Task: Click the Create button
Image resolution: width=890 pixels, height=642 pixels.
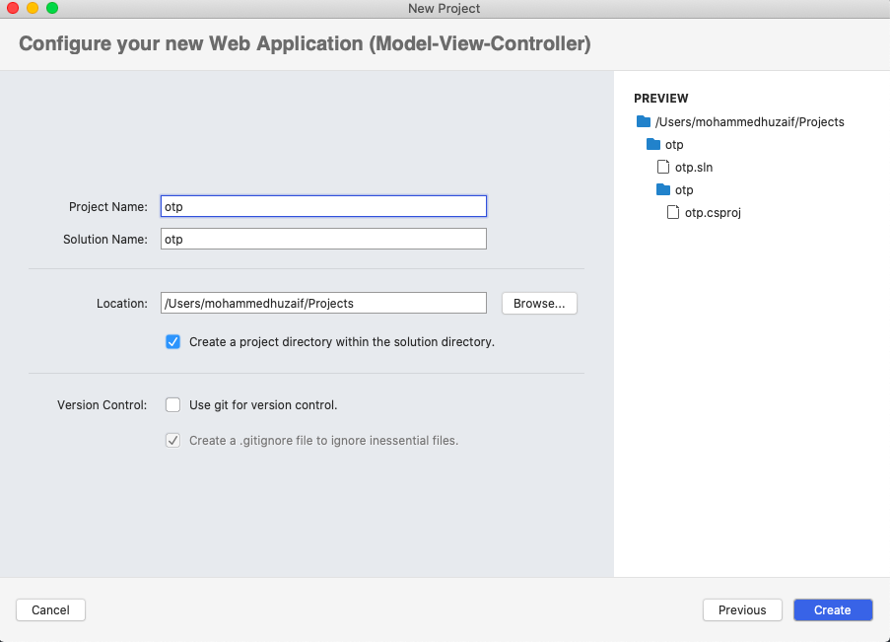Action: [x=832, y=609]
